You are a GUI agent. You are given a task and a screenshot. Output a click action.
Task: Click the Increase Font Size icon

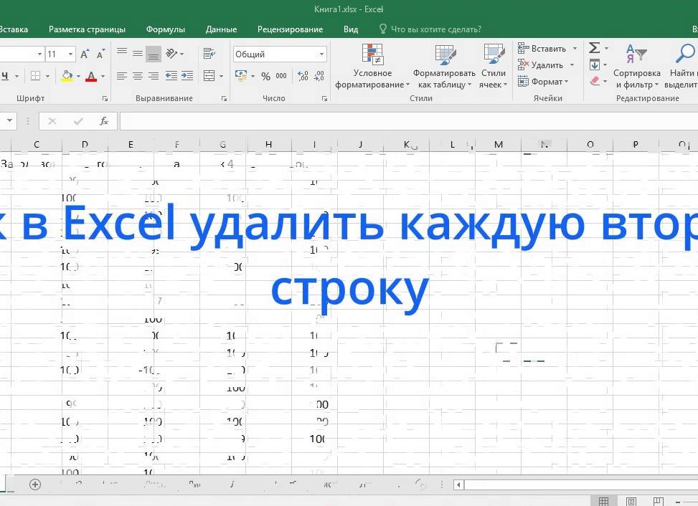click(x=84, y=54)
